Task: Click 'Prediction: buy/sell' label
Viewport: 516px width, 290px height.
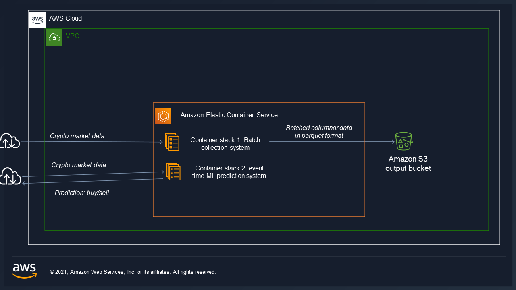Action: tap(82, 193)
